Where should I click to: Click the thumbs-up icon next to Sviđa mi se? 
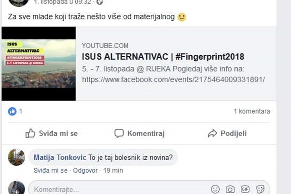click(30, 133)
